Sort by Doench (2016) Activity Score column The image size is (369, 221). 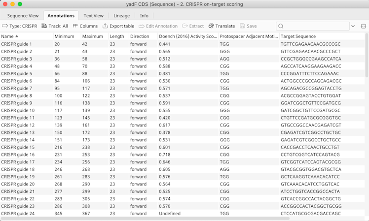coord(187,36)
